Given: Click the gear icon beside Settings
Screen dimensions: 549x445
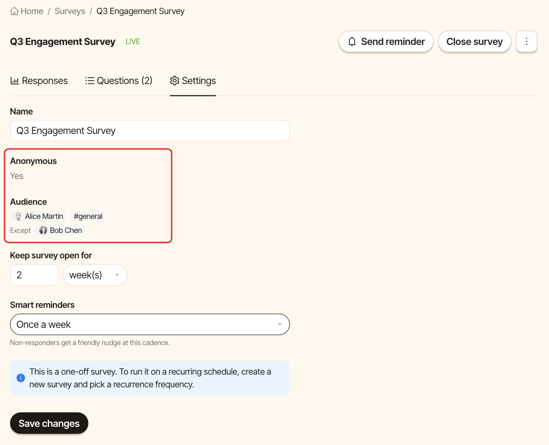Looking at the screenshot, I should [174, 81].
